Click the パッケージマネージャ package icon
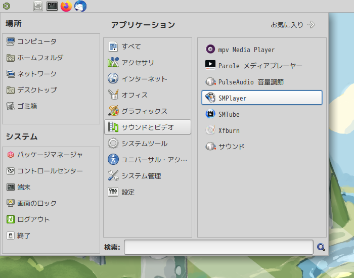This screenshot has height=278, width=354. coord(11,155)
